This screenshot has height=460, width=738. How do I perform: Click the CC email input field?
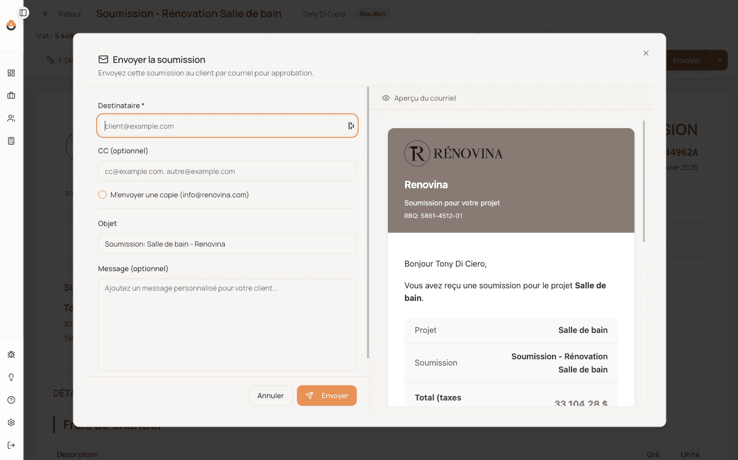pyautogui.click(x=227, y=171)
